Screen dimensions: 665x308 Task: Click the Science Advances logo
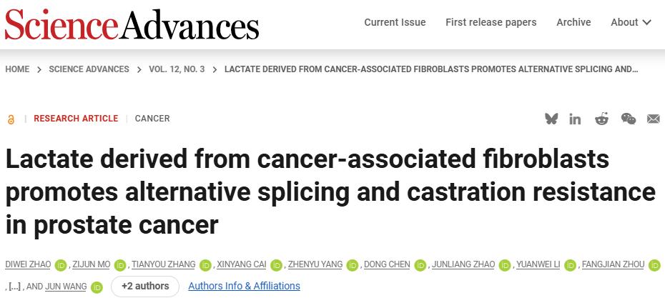pyautogui.click(x=132, y=25)
